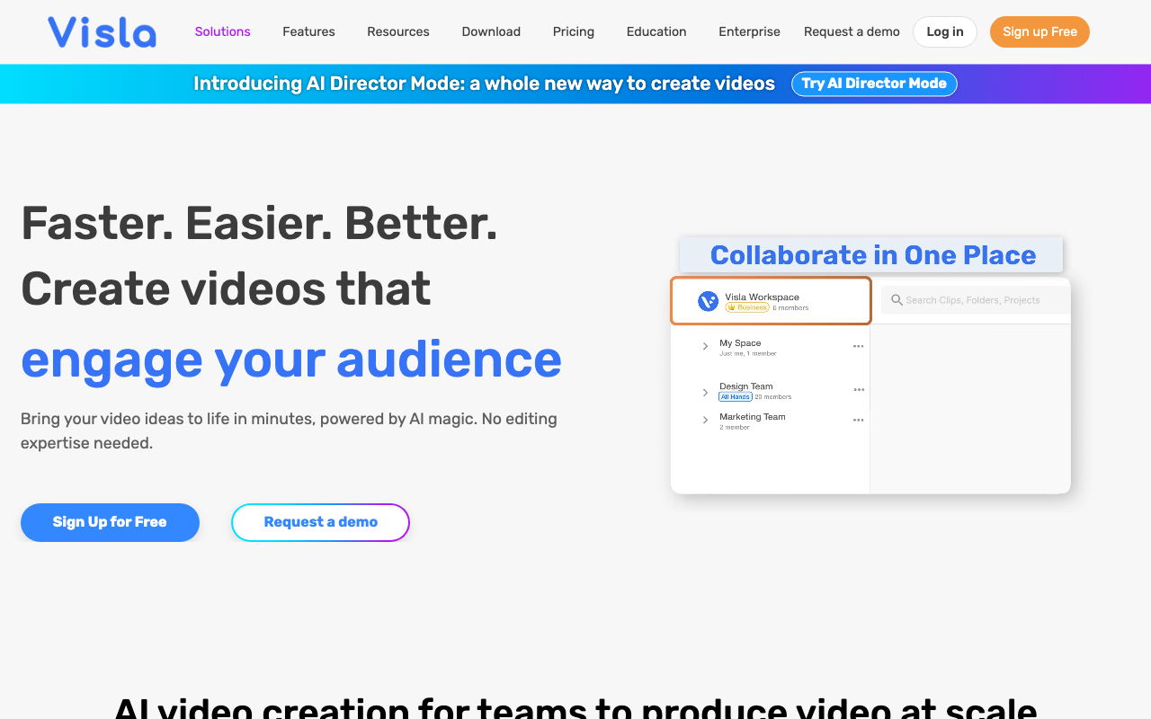Image resolution: width=1151 pixels, height=719 pixels.
Task: Click Try AI Director Mode button
Action: pyautogui.click(x=874, y=84)
